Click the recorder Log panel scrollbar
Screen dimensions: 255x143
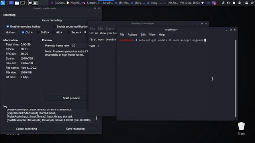(x=96, y=118)
